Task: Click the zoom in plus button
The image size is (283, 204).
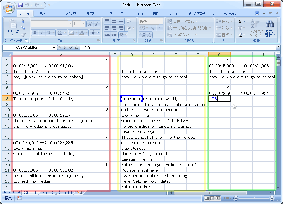Action: (x=272, y=198)
